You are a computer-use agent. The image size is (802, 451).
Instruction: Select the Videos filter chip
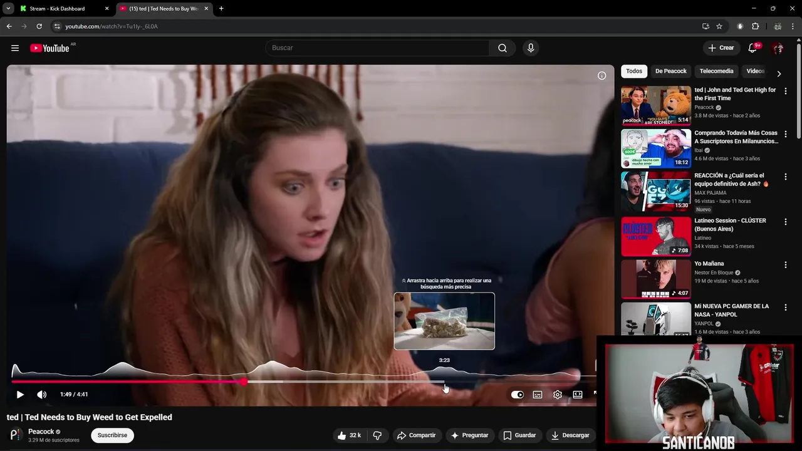tap(756, 71)
